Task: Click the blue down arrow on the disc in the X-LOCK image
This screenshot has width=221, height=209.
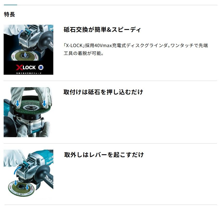Action: [25, 55]
